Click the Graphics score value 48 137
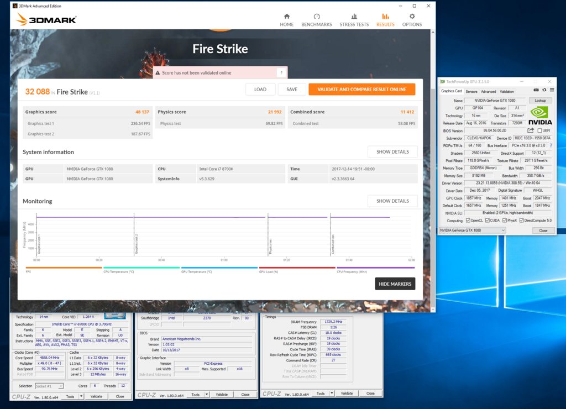 (x=142, y=112)
